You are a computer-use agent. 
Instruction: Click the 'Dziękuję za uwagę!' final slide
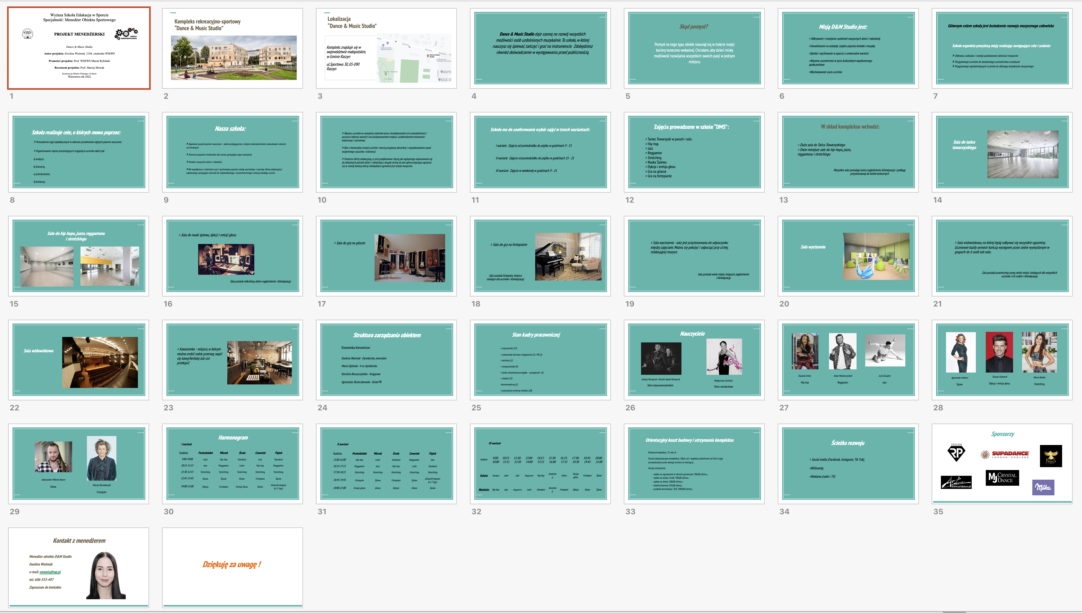[232, 567]
